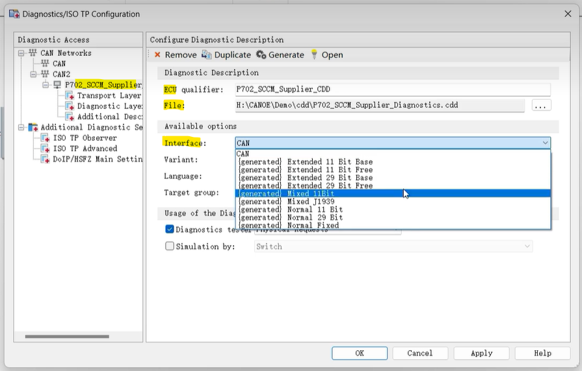Image resolution: width=582 pixels, height=371 pixels.
Task: Click the Apply button
Action: pos(481,353)
